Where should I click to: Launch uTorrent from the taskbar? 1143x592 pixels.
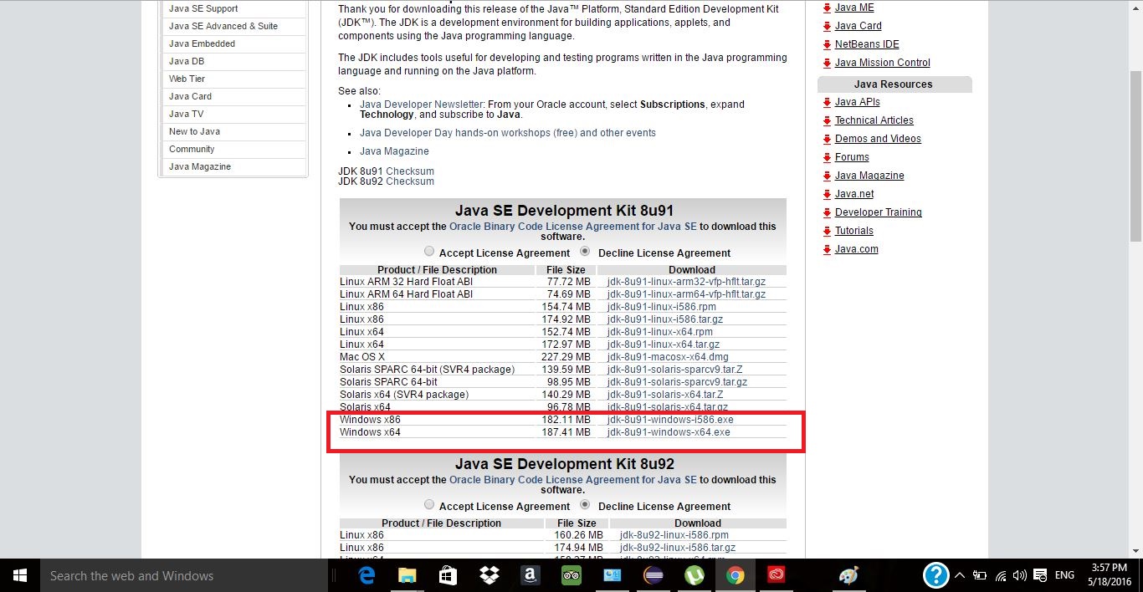(694, 575)
